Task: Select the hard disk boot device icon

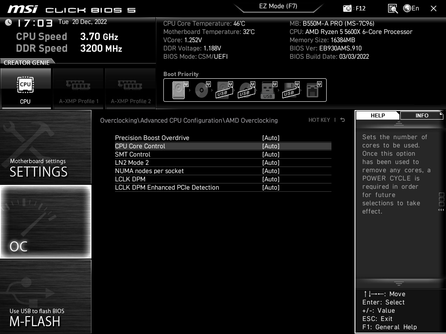Action: [x=180, y=90]
